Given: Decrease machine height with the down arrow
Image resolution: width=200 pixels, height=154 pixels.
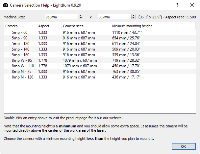Looking at the screenshot, I should click(134, 18).
